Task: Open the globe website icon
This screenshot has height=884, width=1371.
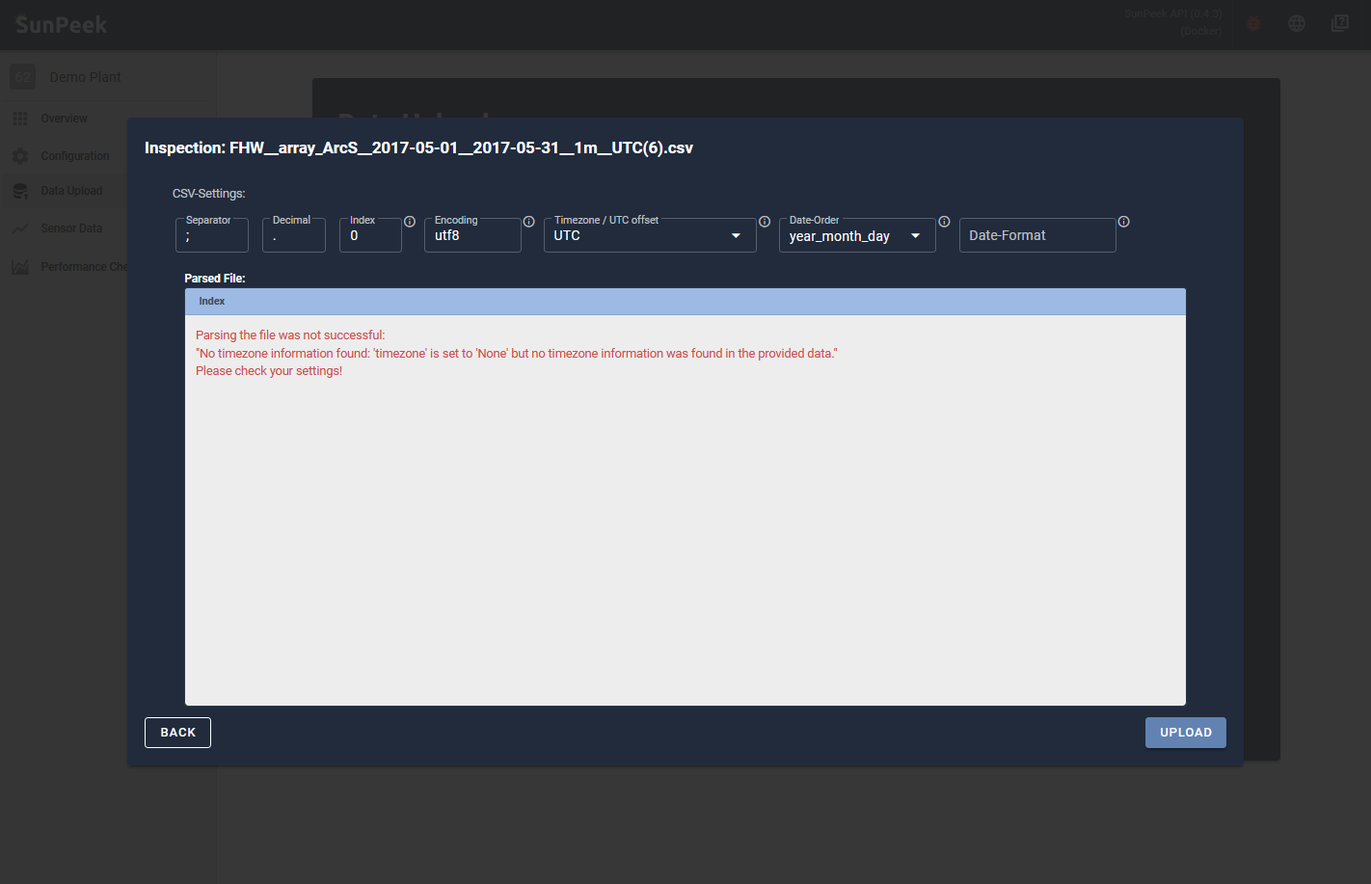Action: click(x=1297, y=24)
